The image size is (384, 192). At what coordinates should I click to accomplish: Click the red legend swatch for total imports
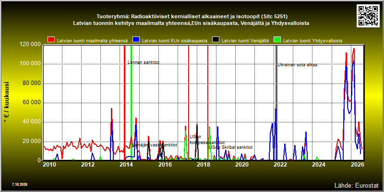click(x=51, y=40)
